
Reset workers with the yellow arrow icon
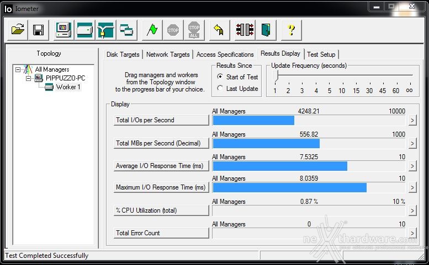tap(219, 30)
